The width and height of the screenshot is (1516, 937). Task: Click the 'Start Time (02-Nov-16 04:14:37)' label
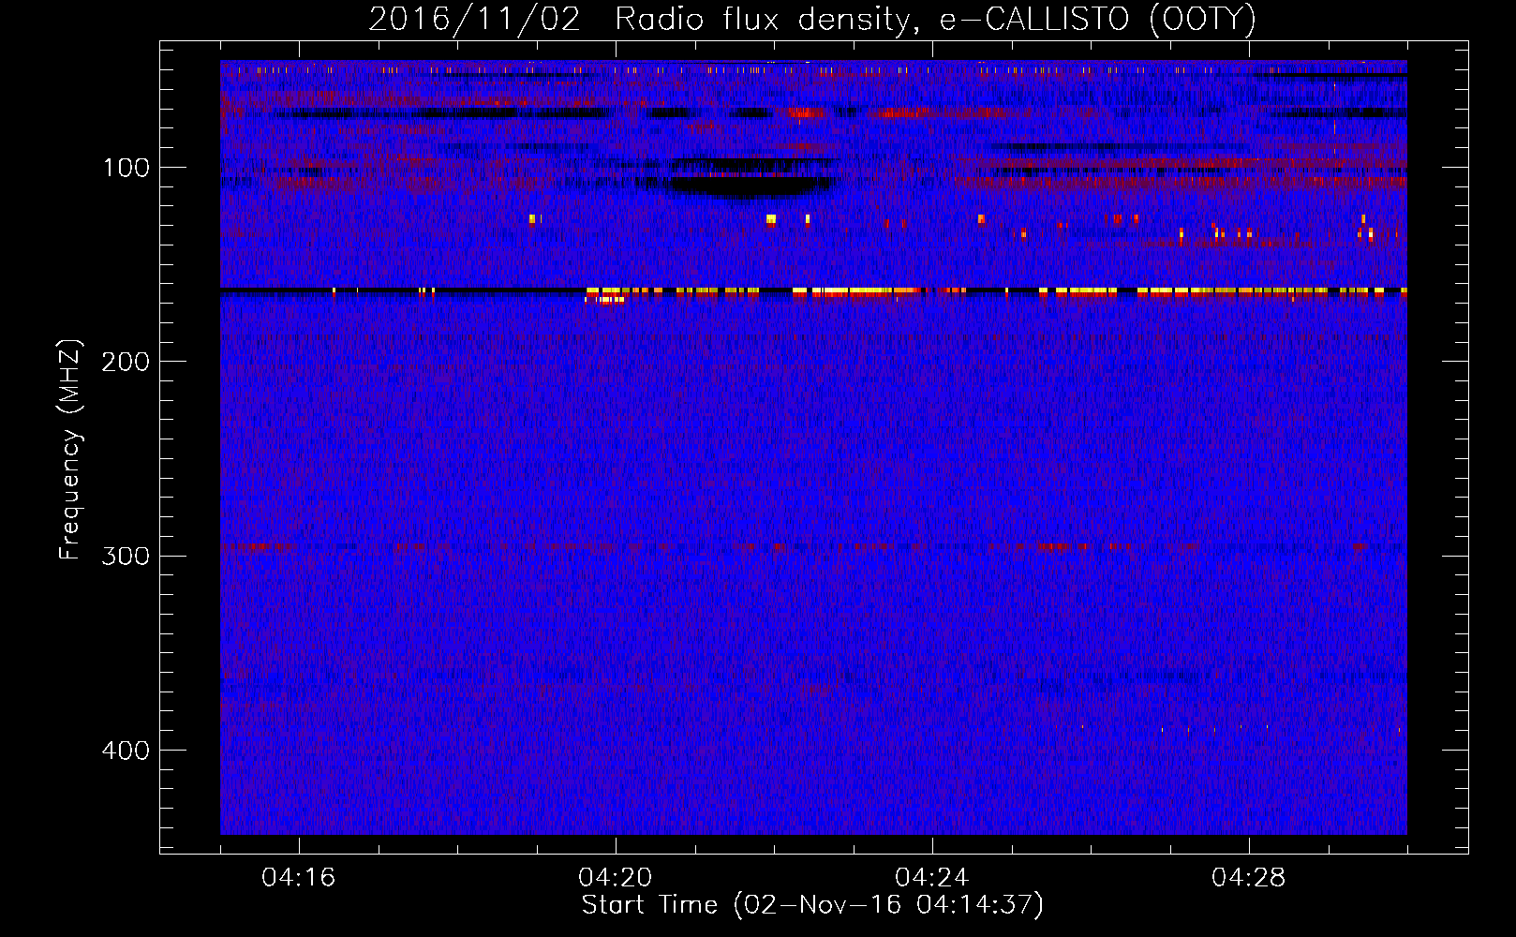[812, 905]
